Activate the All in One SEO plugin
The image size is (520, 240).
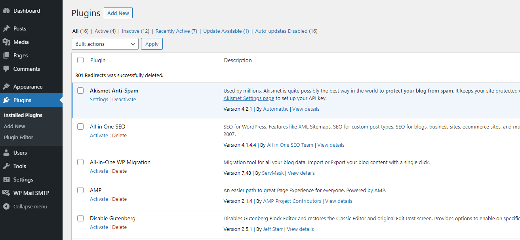click(x=99, y=136)
